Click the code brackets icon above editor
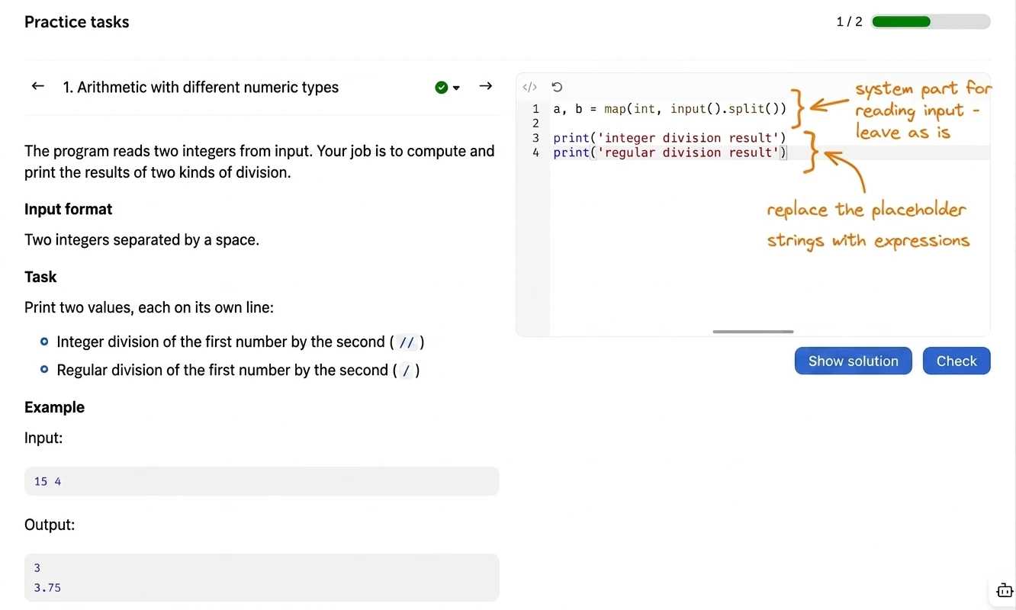 point(530,87)
